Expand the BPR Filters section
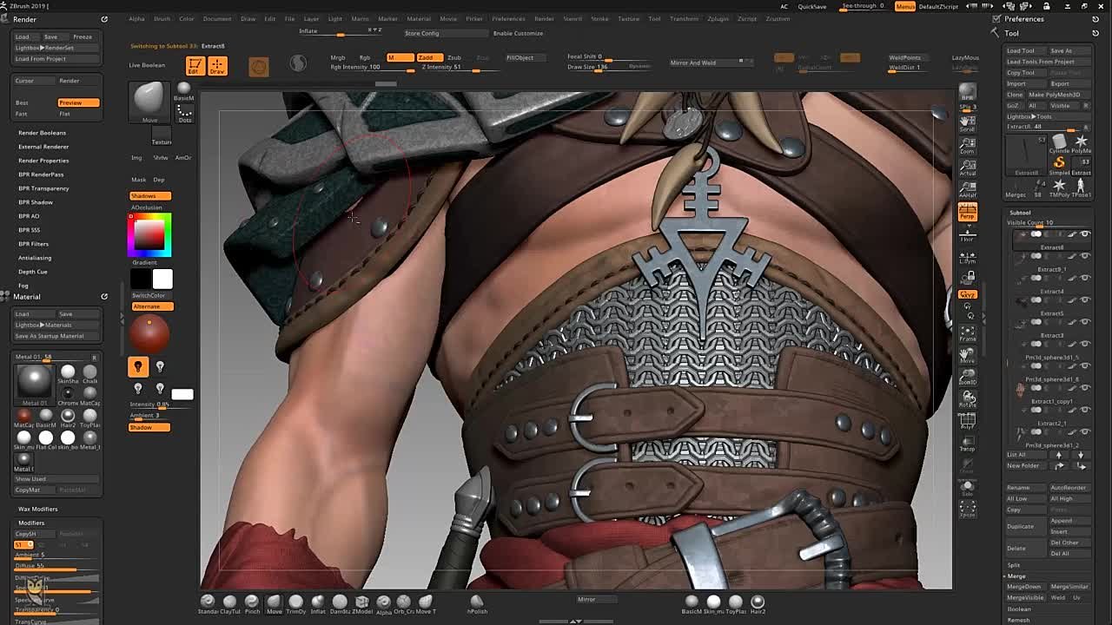 [34, 244]
